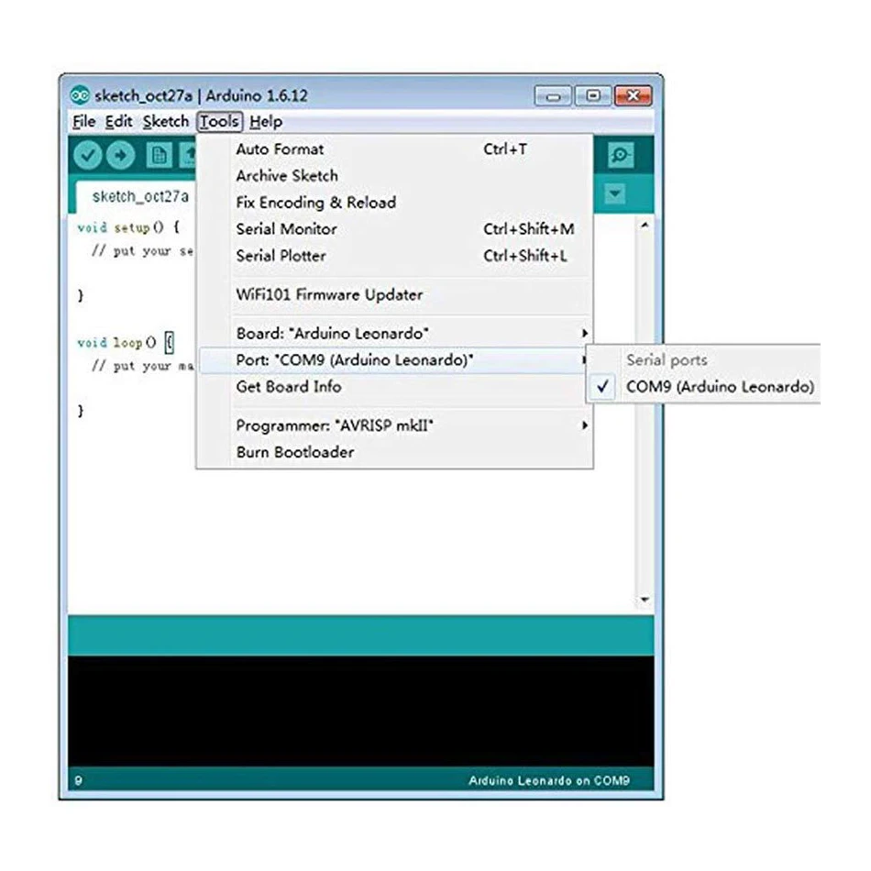Close the open Tools menu
Screen dimensions: 871x871
(219, 122)
